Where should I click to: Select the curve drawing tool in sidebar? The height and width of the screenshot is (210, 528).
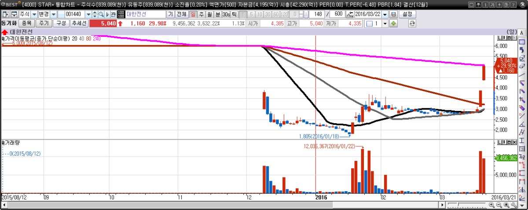coord(522,50)
